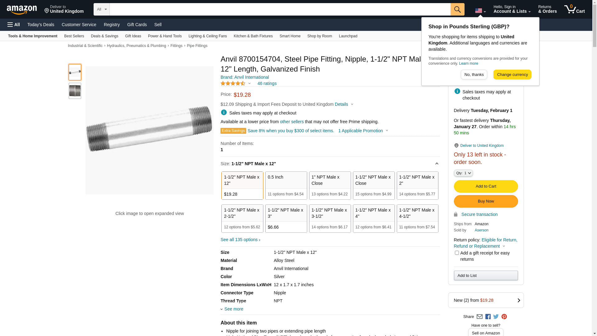Open the search category All dropdown
Screen dimensions: 597x336
click(101, 9)
